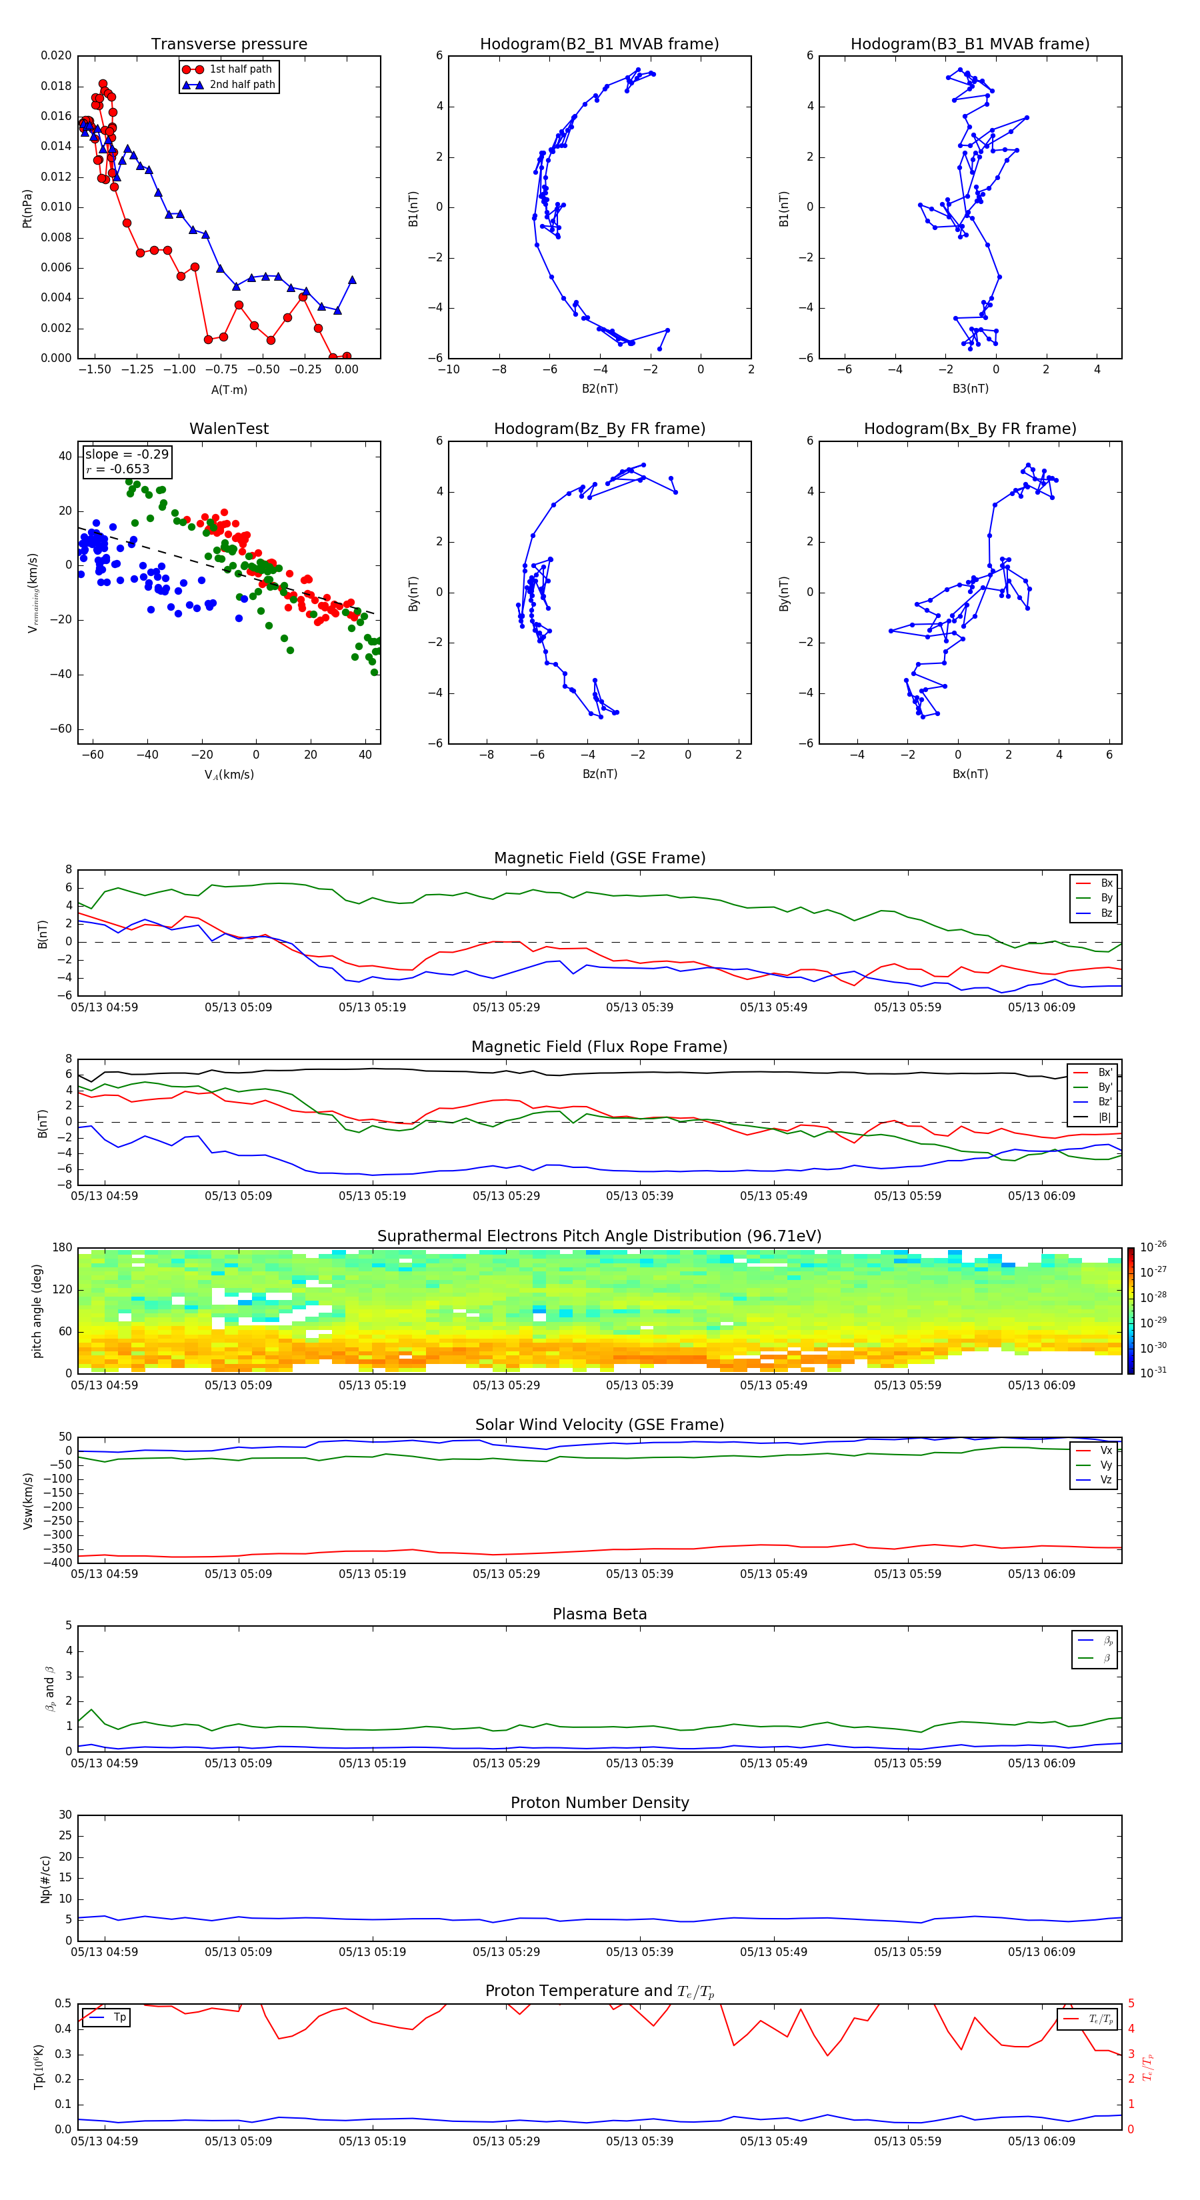The width and height of the screenshot is (1200, 2200).
Task: Click 'B3(nT)' axis label
Action: pyautogui.click(x=970, y=389)
